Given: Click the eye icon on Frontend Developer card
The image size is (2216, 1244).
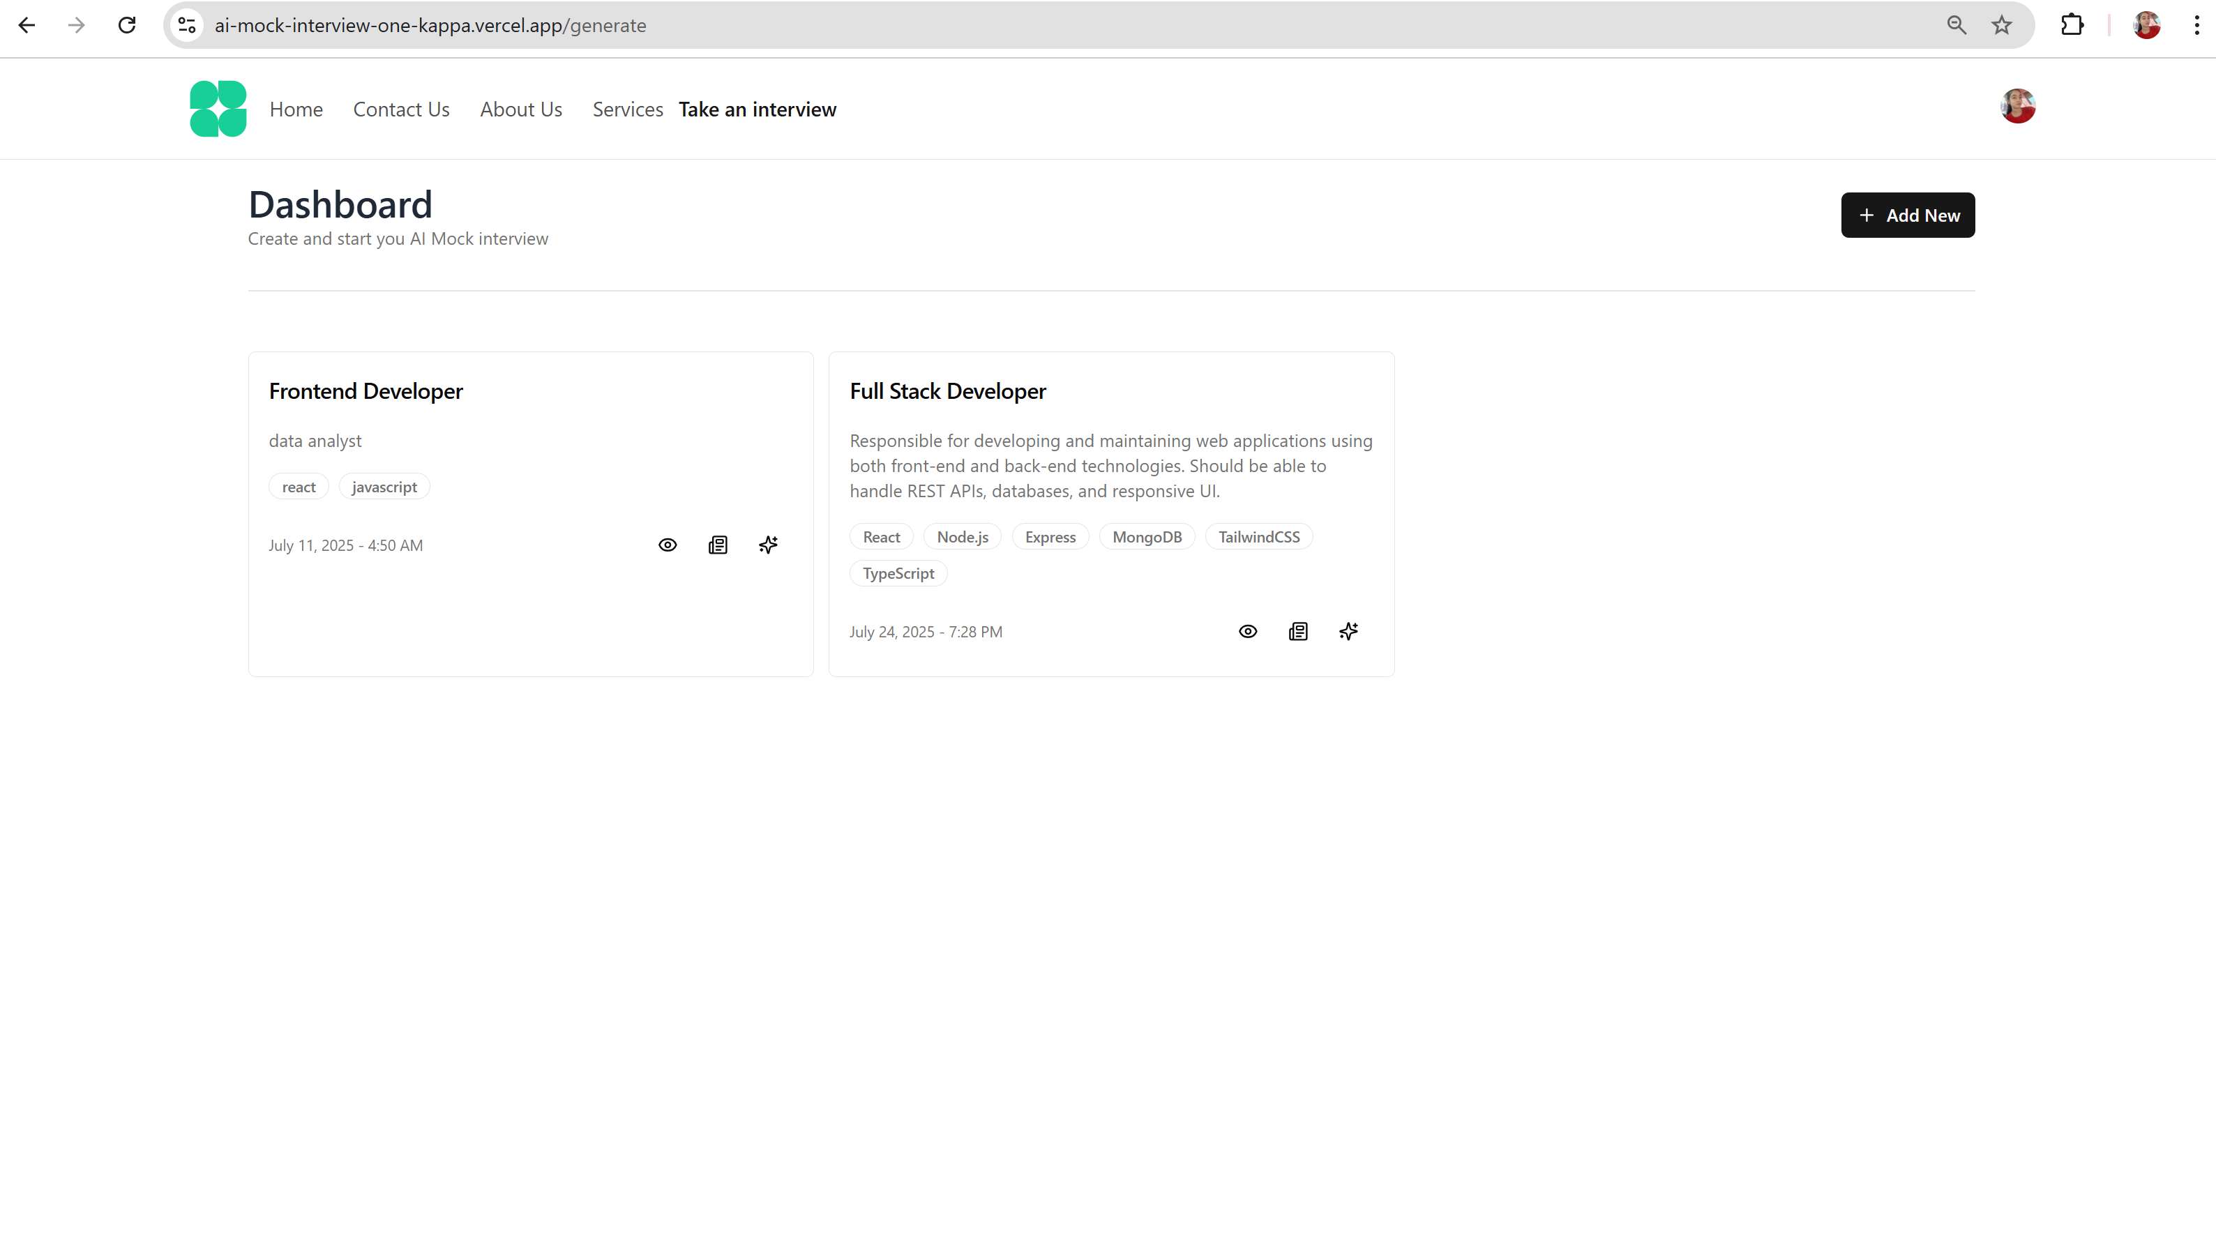Looking at the screenshot, I should pyautogui.click(x=668, y=545).
